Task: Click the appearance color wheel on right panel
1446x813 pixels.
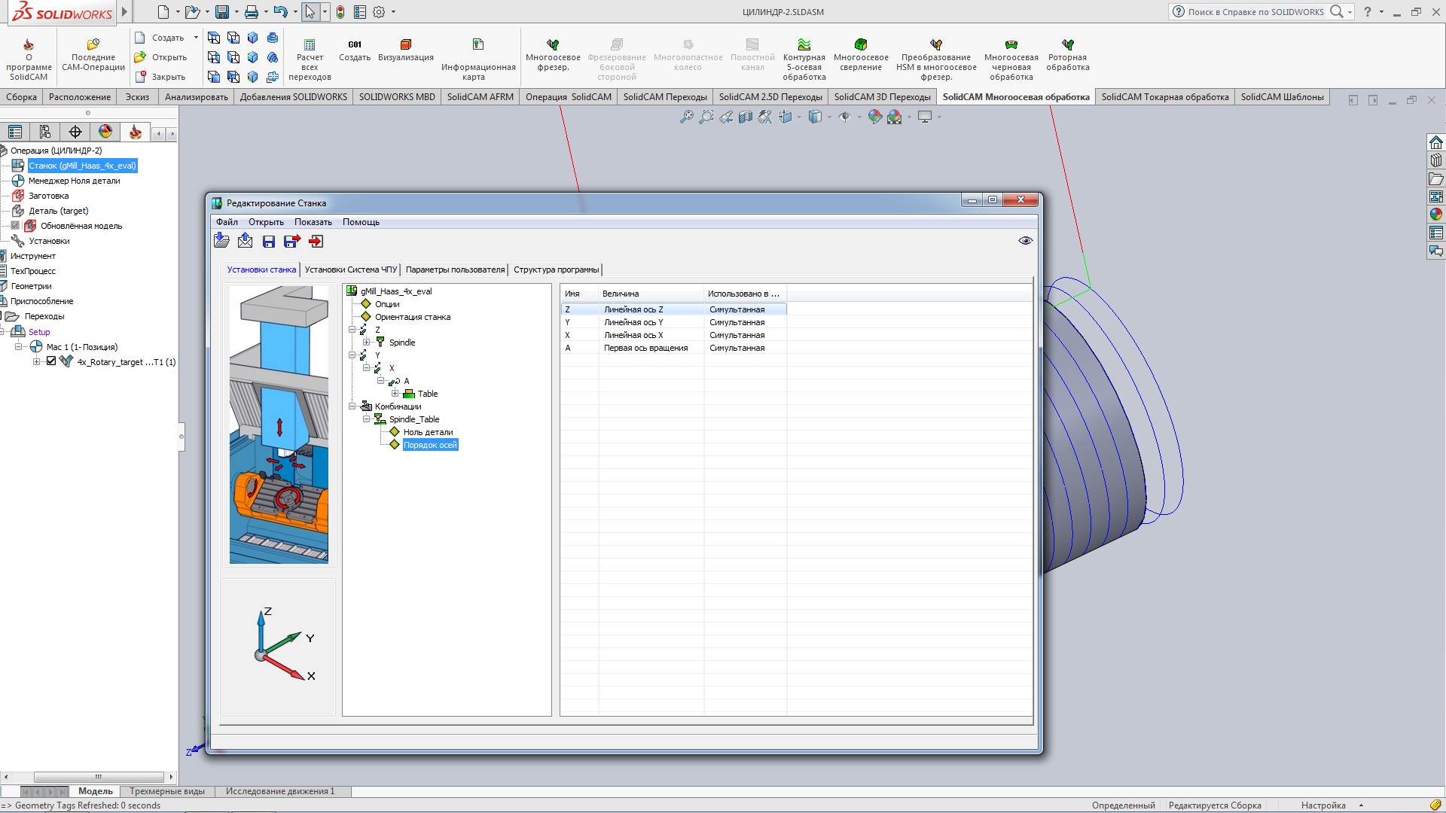Action: click(1435, 215)
